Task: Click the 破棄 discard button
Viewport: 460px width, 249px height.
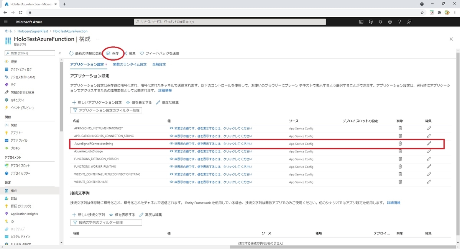Action: [129, 53]
